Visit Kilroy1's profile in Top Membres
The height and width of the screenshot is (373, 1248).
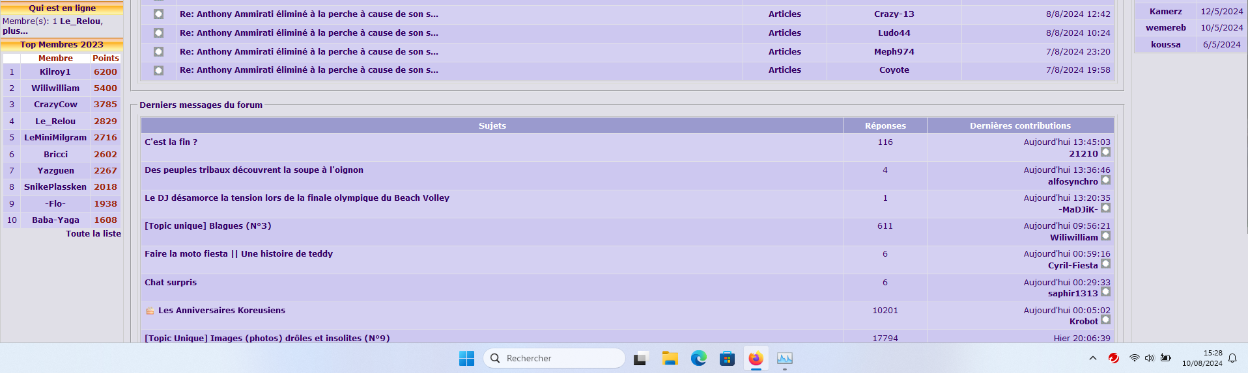point(55,72)
